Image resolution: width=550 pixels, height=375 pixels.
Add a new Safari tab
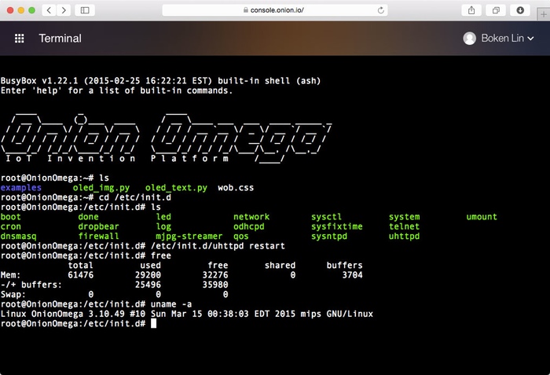point(544,14)
